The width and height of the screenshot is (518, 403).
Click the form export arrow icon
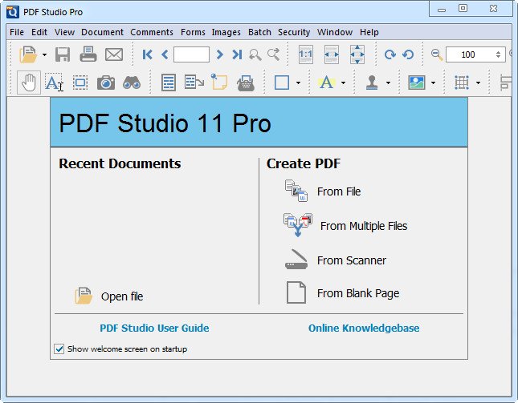pos(194,82)
